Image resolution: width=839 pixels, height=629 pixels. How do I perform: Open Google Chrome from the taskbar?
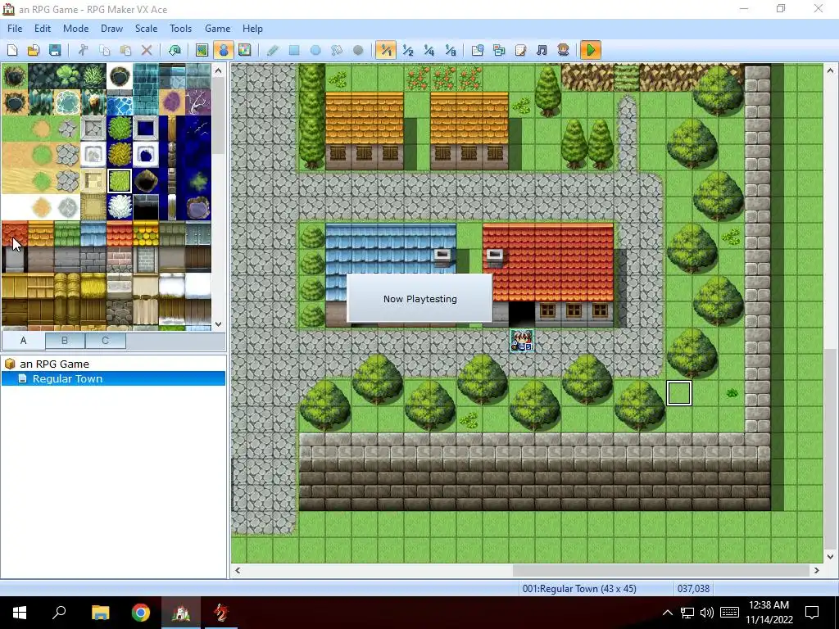pos(141,613)
